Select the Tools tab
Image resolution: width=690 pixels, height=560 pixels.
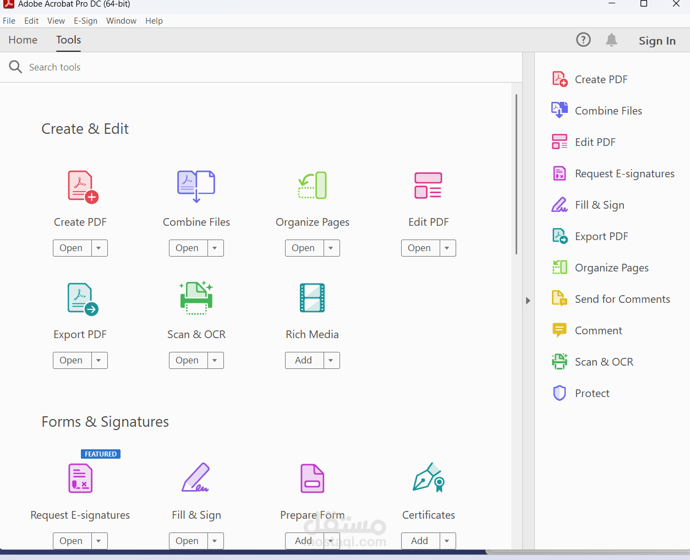pos(68,40)
